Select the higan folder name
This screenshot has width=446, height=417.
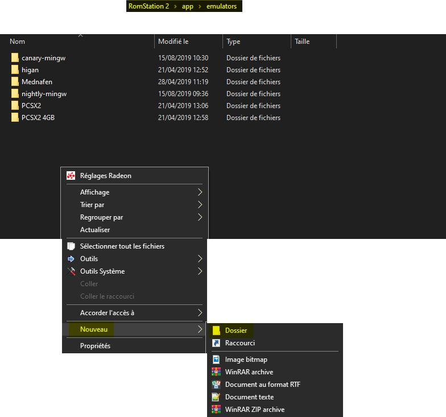tap(30, 70)
